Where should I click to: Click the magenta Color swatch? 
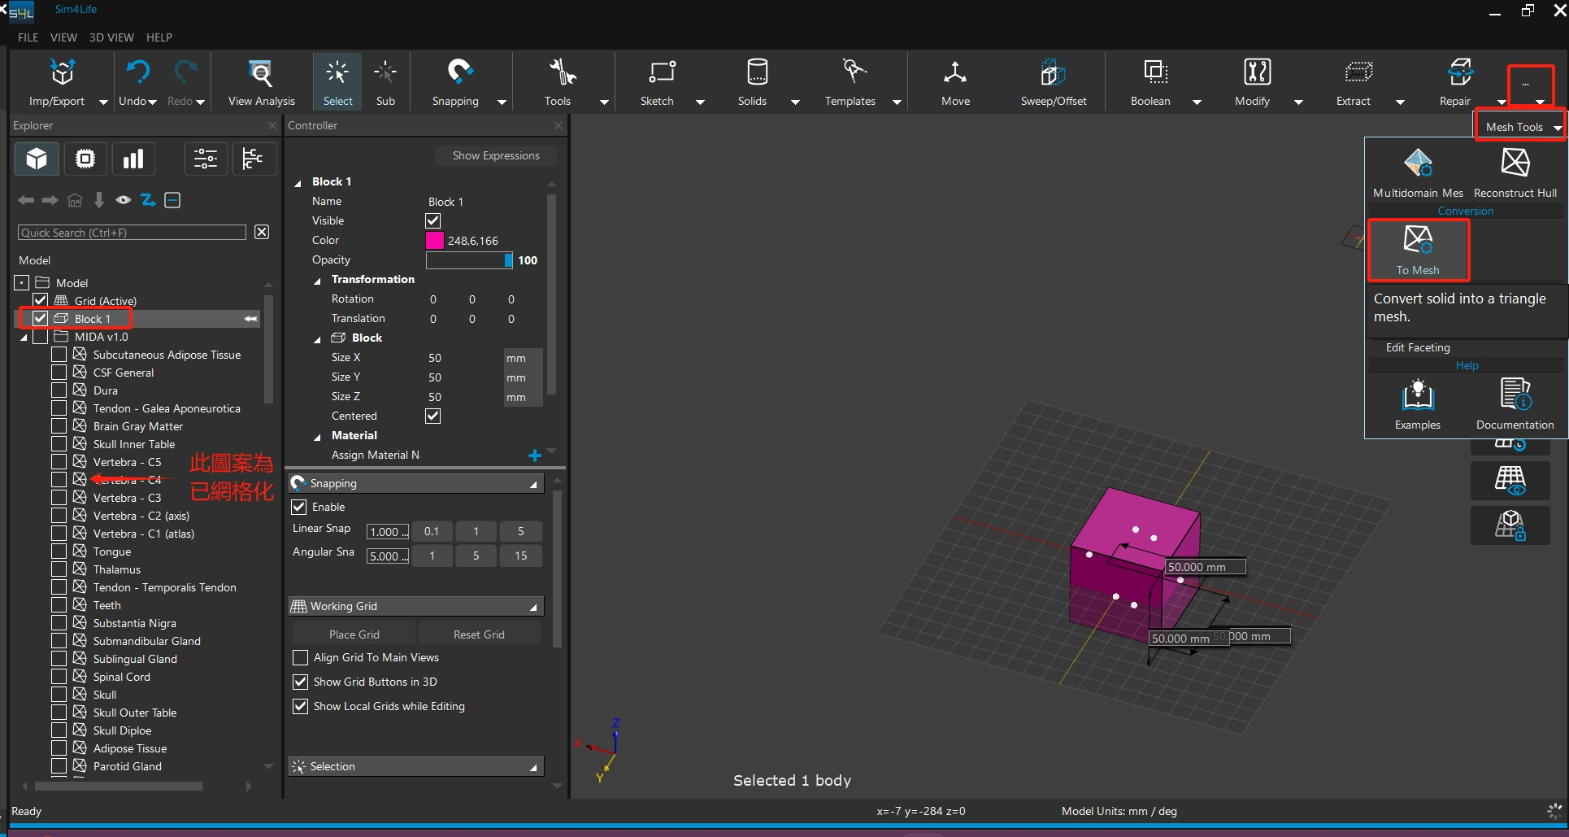[x=435, y=241]
